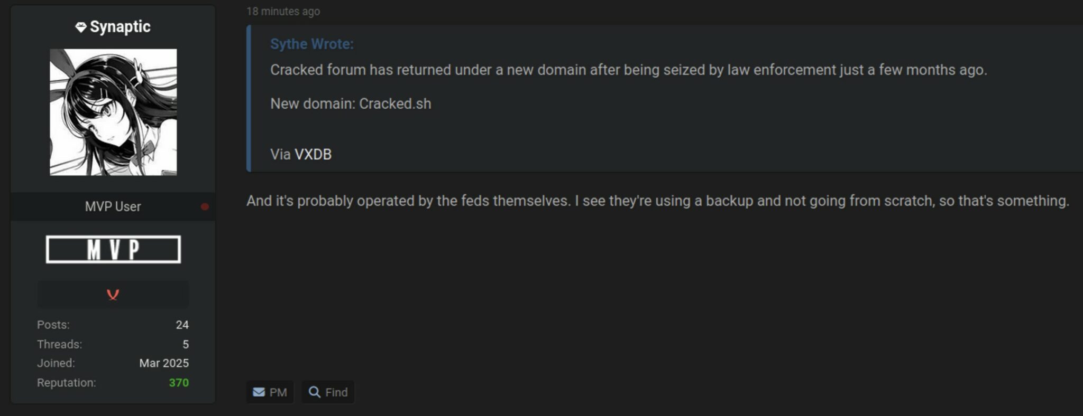Screen dimensions: 1083x416
Task: Click Synaptic's anime avatar image
Action: coord(113,112)
